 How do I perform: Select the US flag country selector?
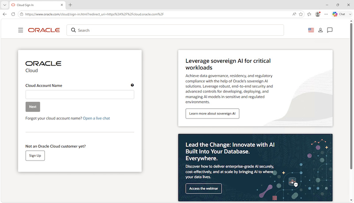[x=311, y=30]
